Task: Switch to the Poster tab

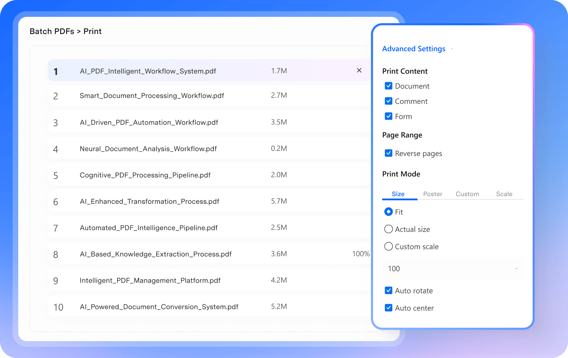Action: (433, 194)
